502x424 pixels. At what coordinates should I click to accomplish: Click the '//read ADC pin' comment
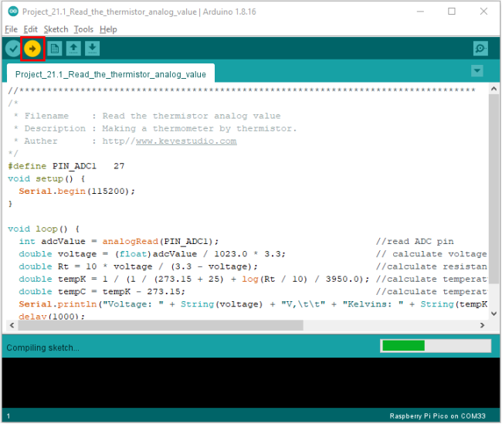coord(415,241)
